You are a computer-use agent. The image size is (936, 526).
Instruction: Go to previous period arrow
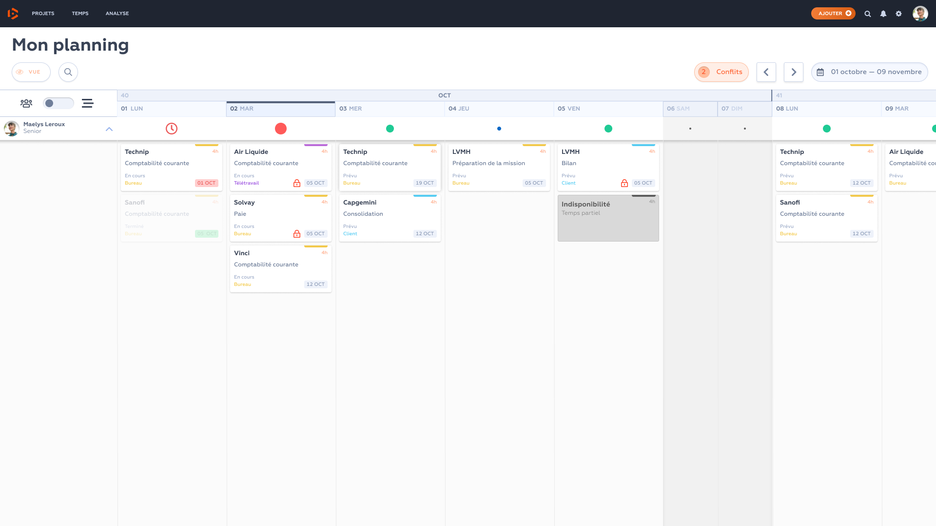tap(766, 72)
